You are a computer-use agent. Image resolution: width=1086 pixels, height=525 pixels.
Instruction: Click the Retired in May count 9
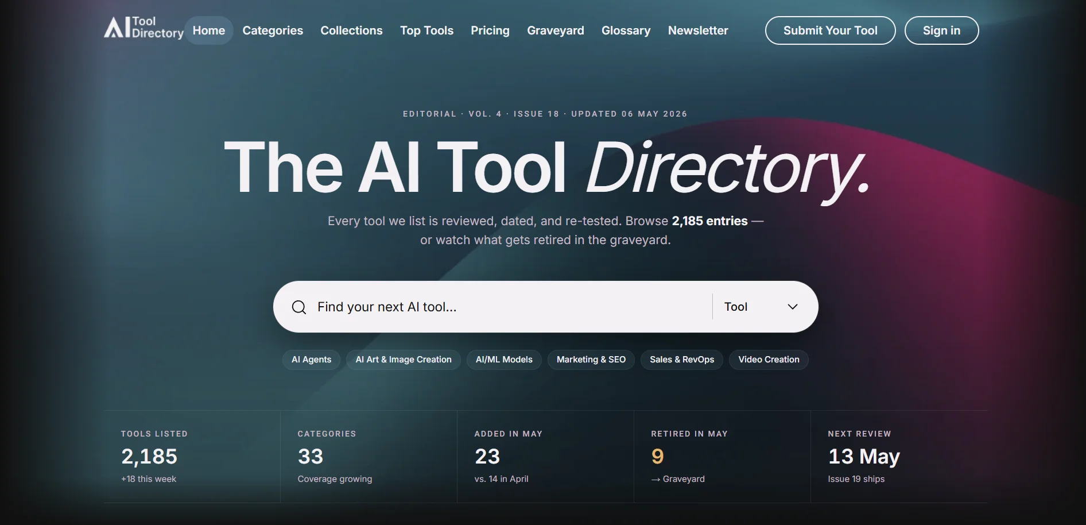coord(658,457)
